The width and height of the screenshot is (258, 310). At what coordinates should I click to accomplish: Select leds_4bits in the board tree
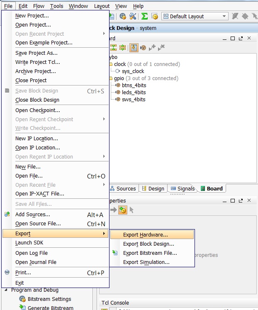(x=134, y=92)
